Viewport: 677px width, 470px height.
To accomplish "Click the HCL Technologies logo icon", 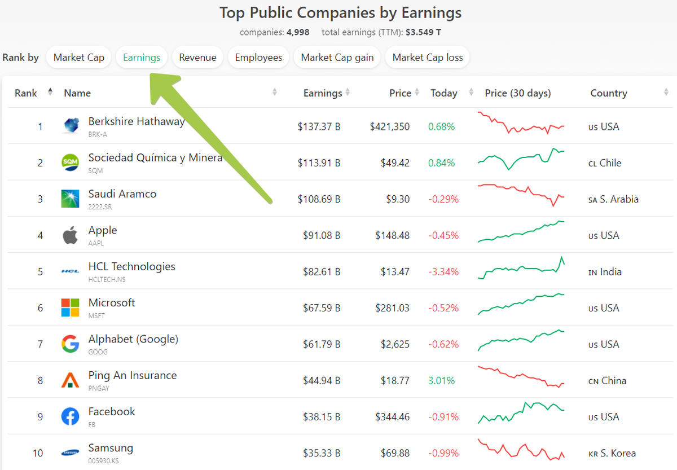I will (x=71, y=271).
